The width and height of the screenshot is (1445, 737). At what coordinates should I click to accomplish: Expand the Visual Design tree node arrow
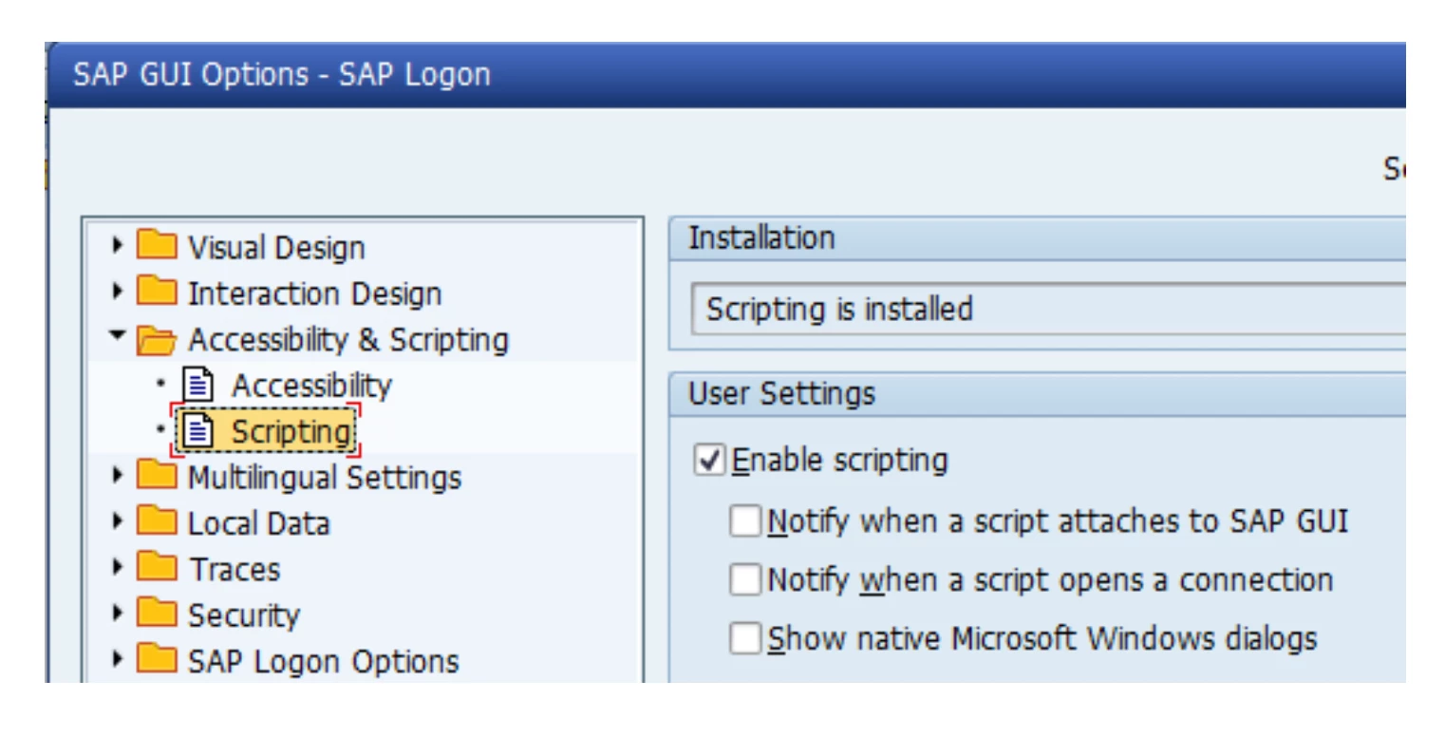click(118, 246)
